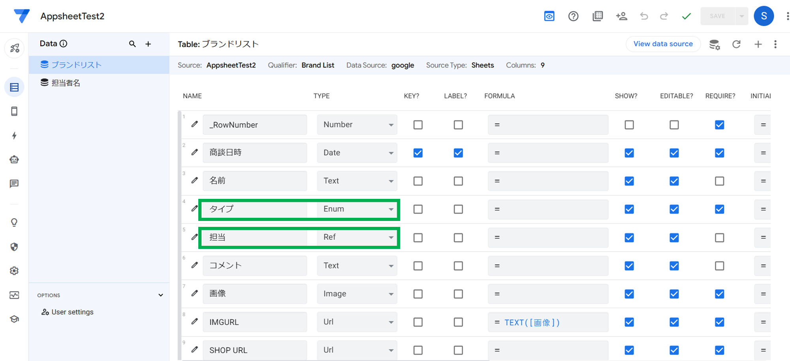
Task: Open the Settings gear sidebar icon
Action: tap(14, 271)
